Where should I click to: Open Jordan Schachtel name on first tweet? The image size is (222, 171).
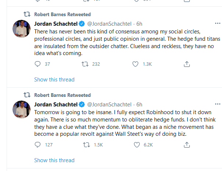(56, 24)
